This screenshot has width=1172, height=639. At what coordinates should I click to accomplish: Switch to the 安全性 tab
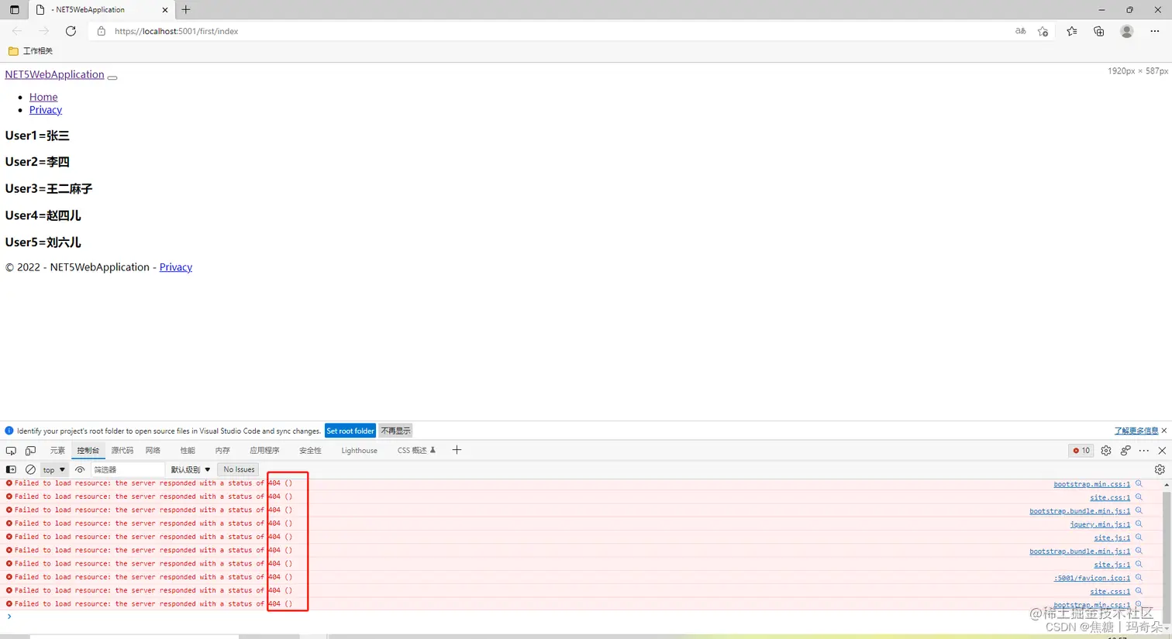[310, 451]
